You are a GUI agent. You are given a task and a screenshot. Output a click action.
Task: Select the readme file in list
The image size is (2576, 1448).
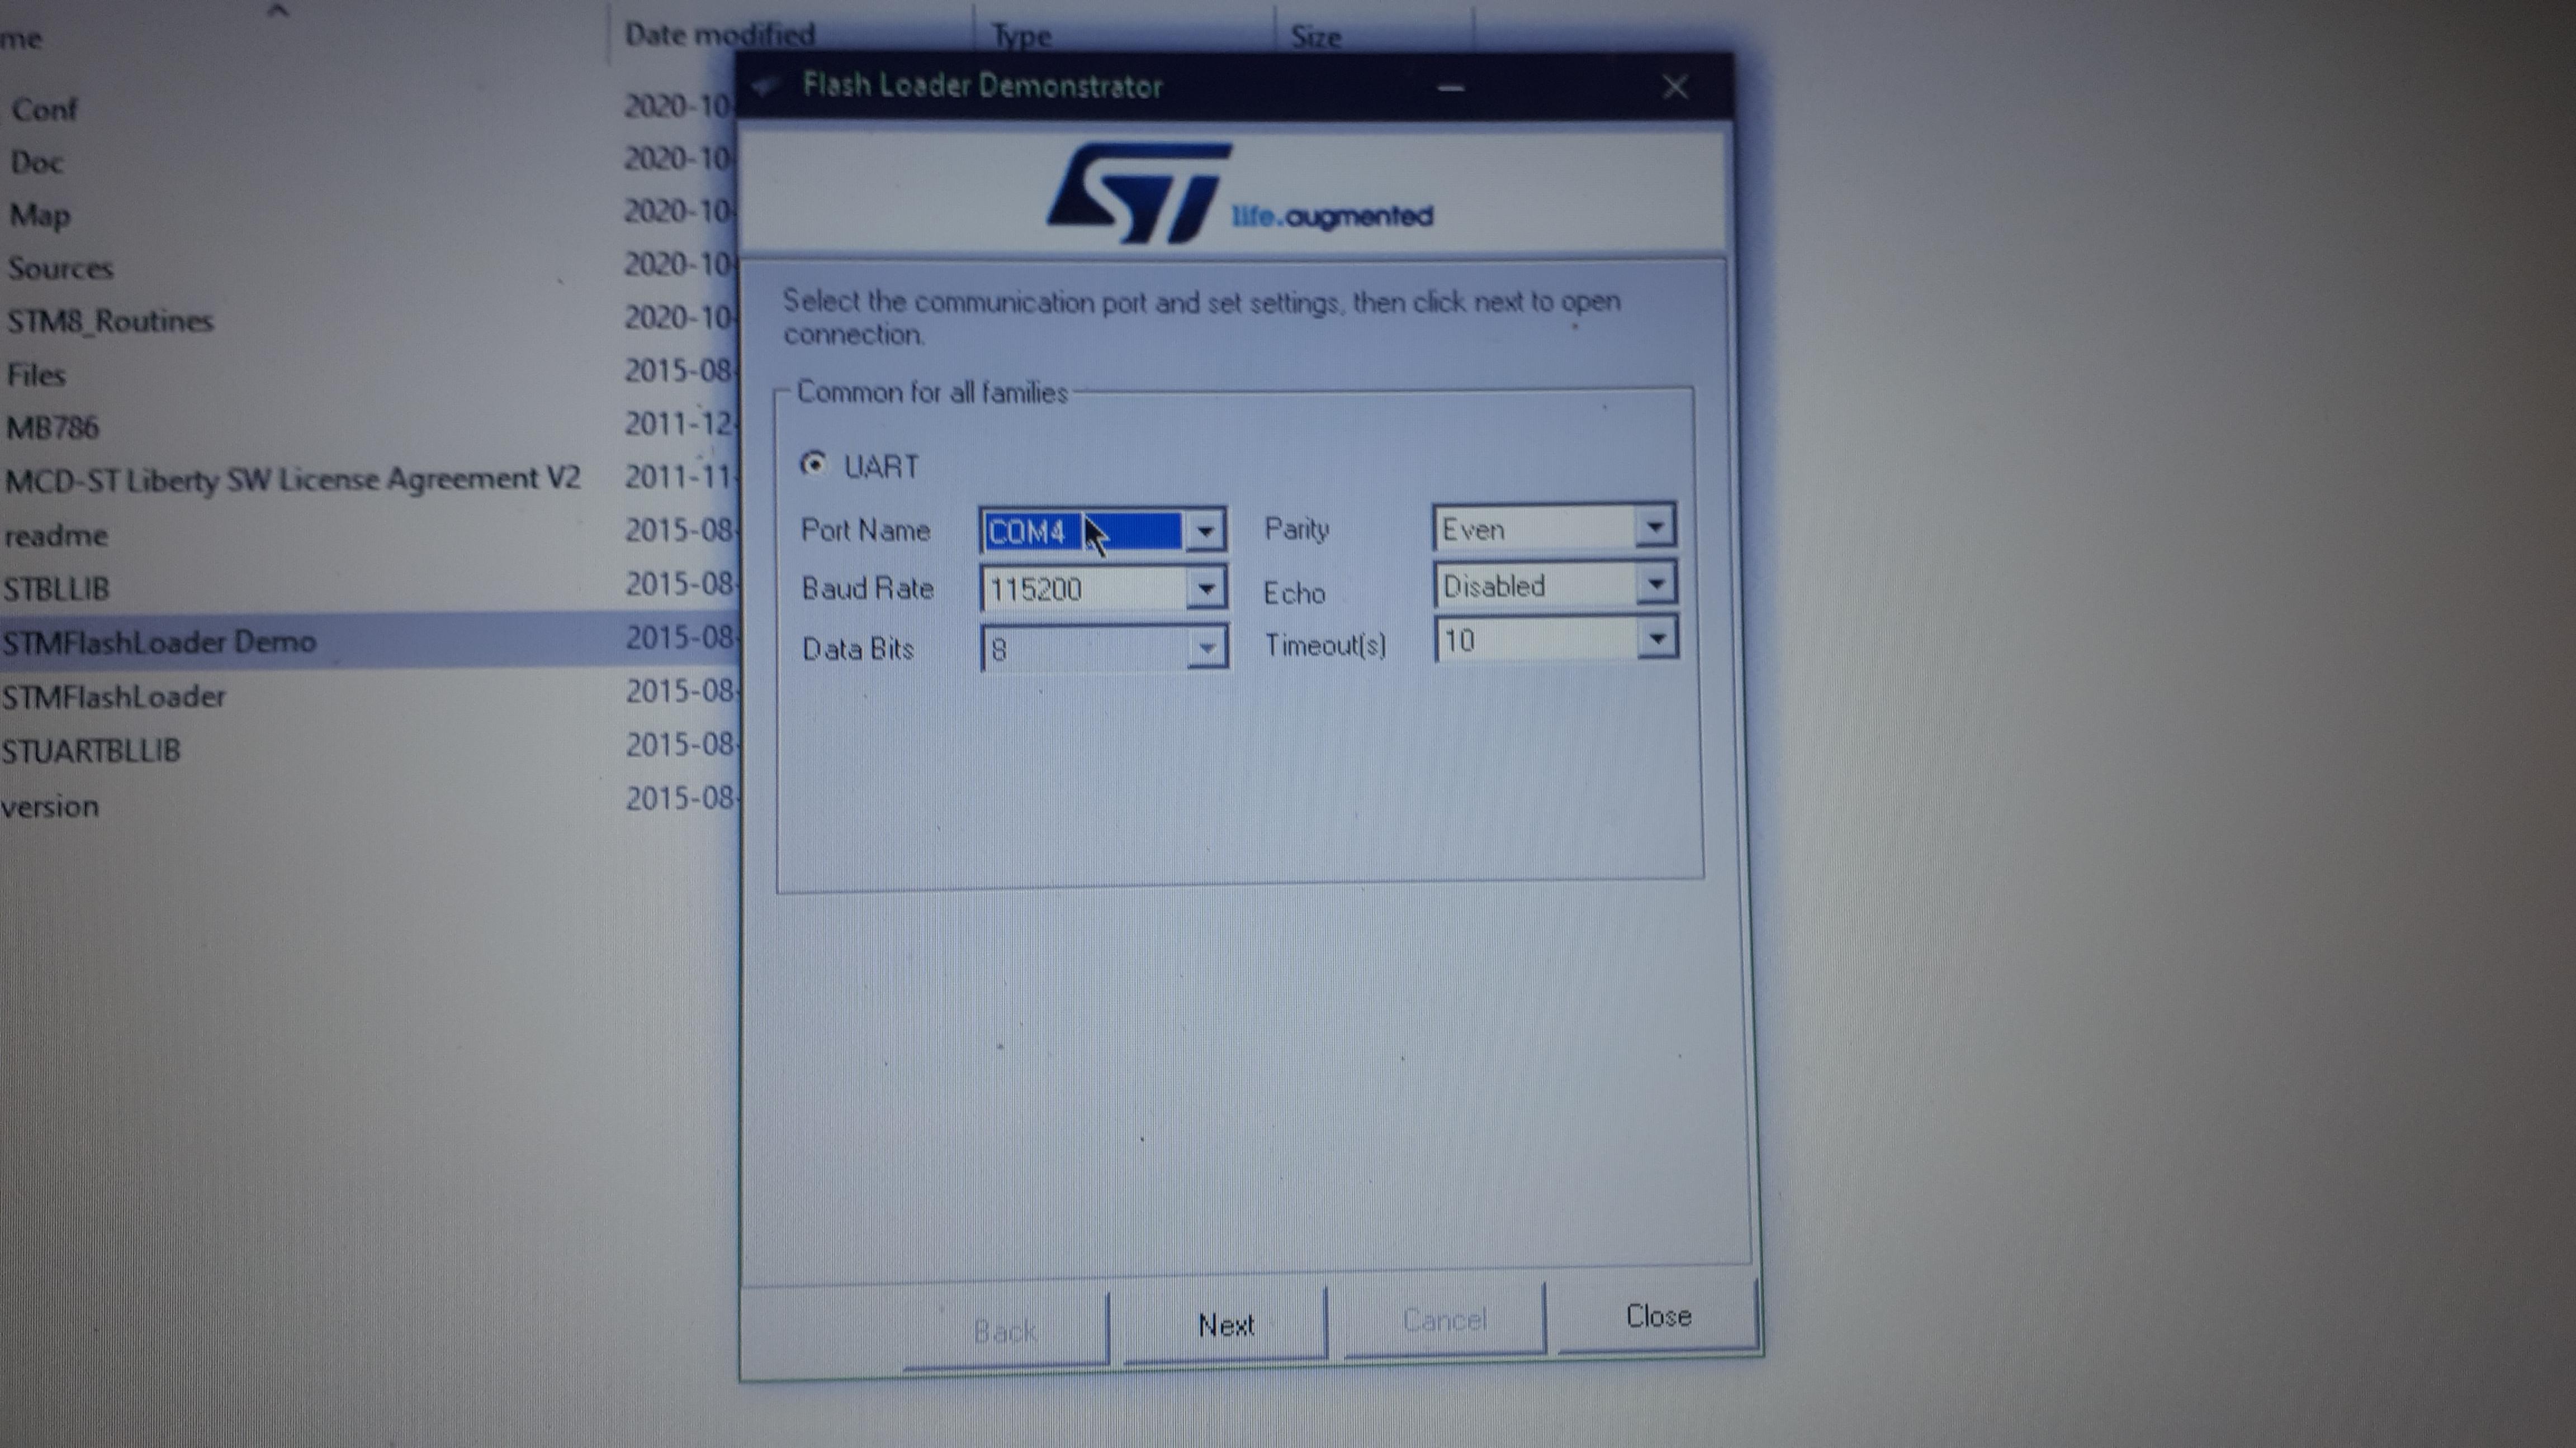tap(56, 536)
